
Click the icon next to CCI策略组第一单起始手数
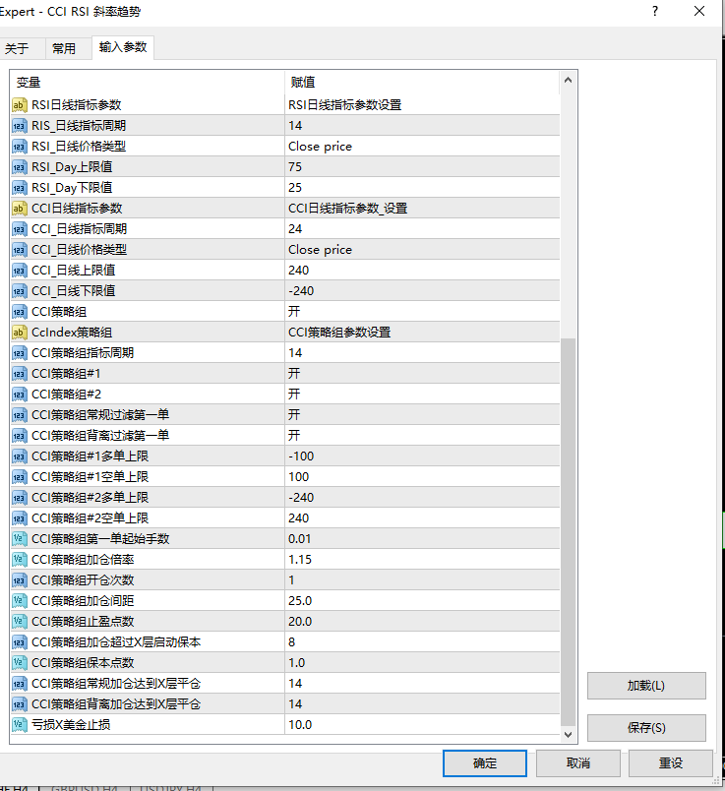tap(19, 539)
